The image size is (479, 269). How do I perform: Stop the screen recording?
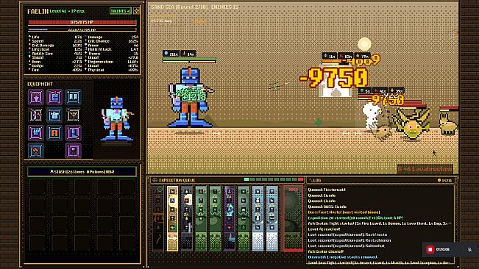coord(430,249)
